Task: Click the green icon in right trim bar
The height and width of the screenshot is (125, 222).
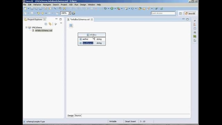Action: click(x=195, y=36)
